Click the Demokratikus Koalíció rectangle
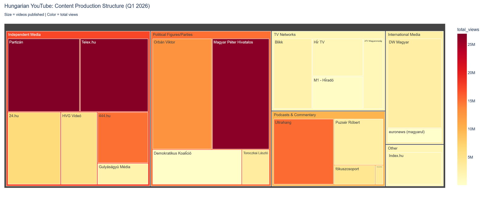Image resolution: width=485 pixels, height=197 pixels. (x=197, y=167)
